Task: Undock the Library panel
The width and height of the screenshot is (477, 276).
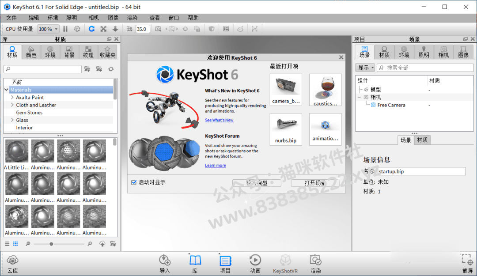Action: click(x=109, y=39)
